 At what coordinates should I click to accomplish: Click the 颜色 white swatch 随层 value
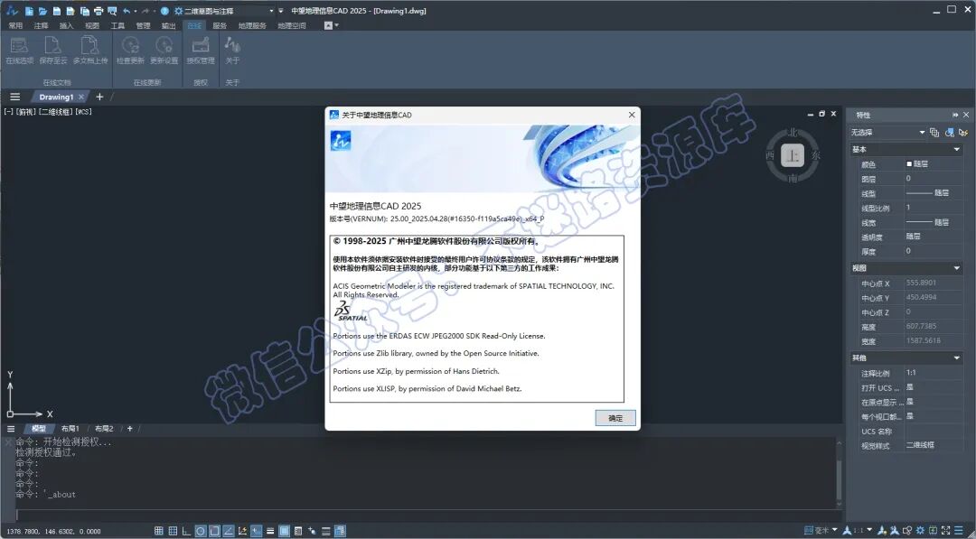933,164
